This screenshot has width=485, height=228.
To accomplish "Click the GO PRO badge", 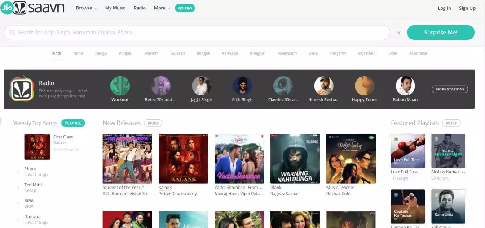I will point(185,8).
